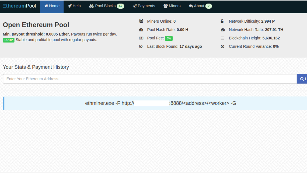This screenshot has height=173, width=307.
Task: Click the '5,636,162' blockchain height value
Action: pyautogui.click(x=271, y=38)
